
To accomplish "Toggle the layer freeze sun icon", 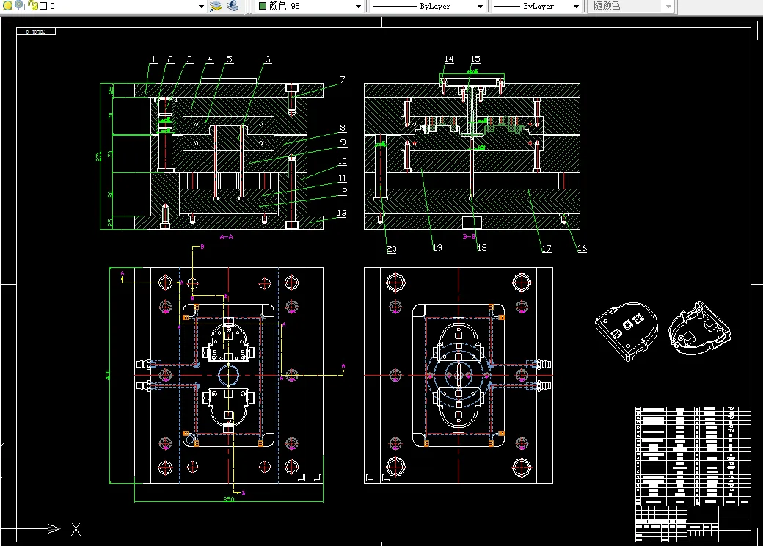I will tap(20, 5).
